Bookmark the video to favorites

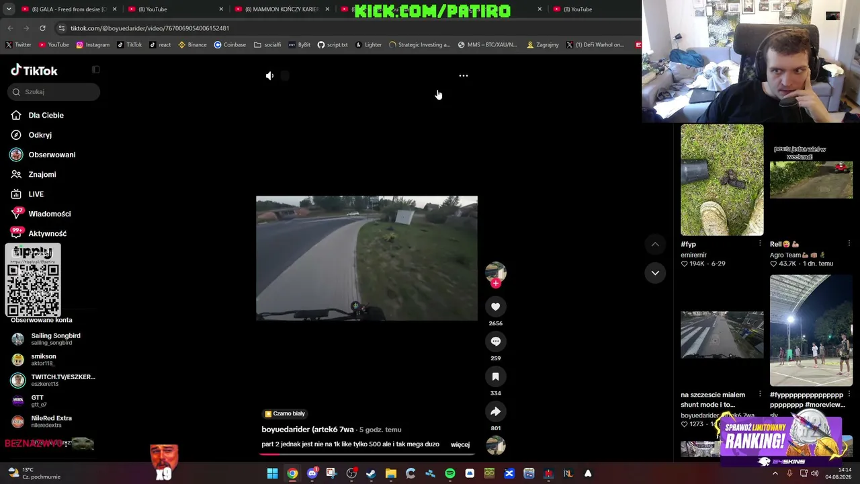pos(496,376)
